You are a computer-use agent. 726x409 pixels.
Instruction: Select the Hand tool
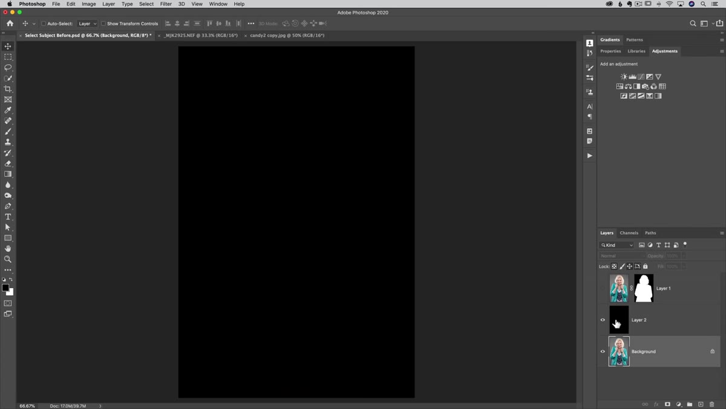(8, 249)
